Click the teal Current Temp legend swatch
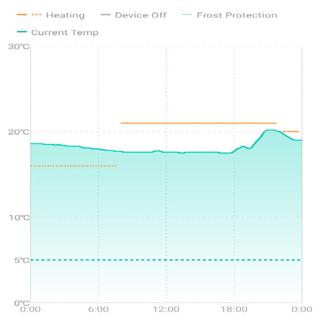Viewport: 333px width, 335px height. [x=23, y=32]
